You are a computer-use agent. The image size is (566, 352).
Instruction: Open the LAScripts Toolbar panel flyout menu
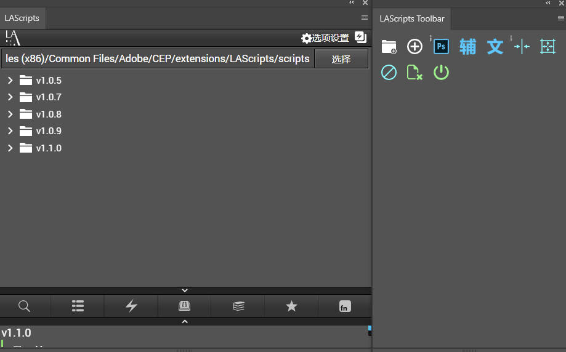(x=561, y=18)
